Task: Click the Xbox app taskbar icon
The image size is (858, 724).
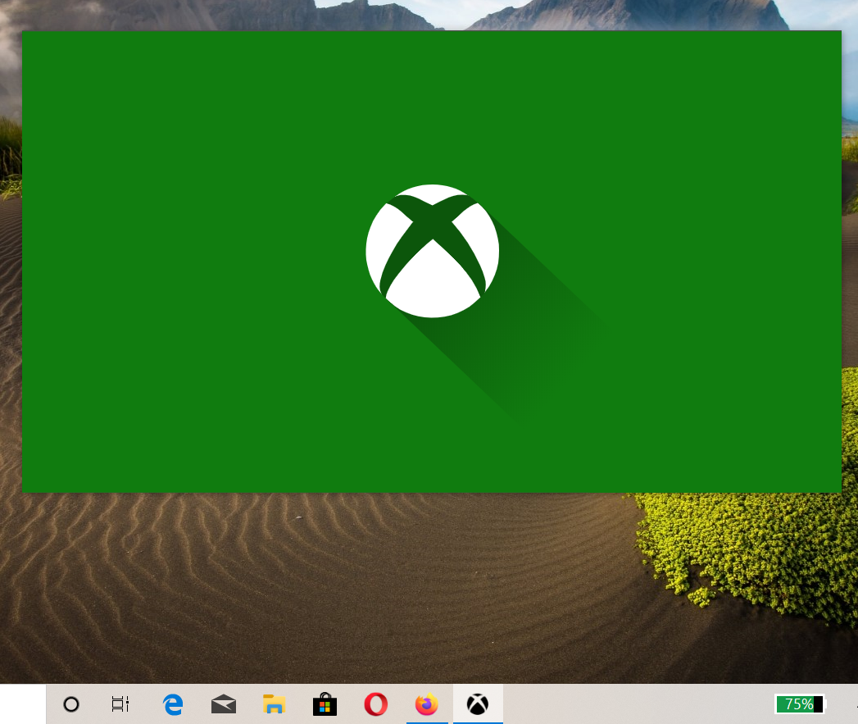Action: [x=478, y=704]
